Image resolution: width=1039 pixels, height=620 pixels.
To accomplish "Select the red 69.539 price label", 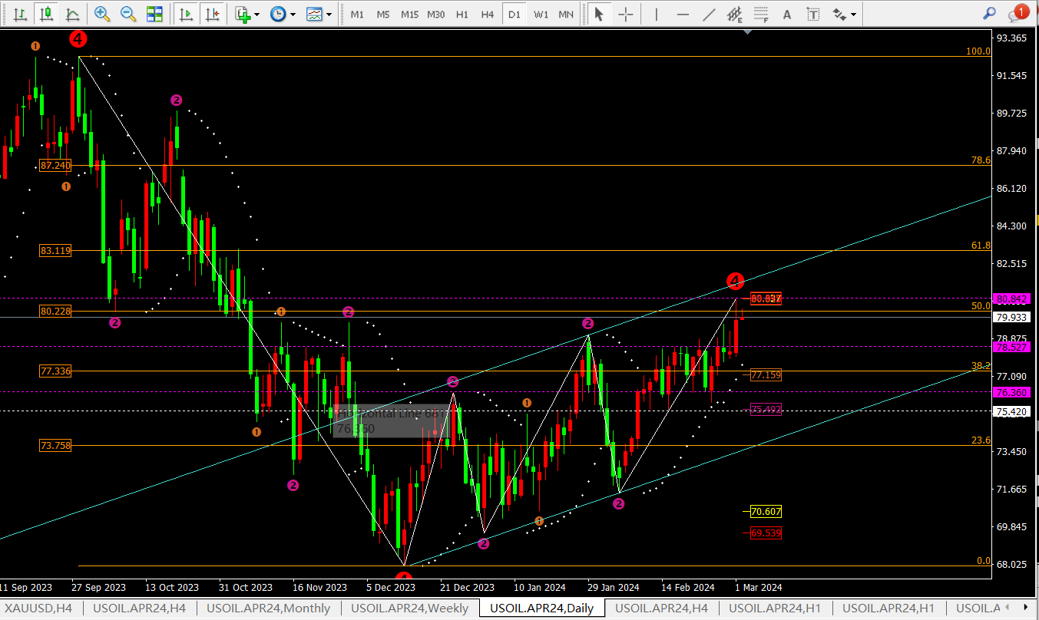I will [766, 533].
